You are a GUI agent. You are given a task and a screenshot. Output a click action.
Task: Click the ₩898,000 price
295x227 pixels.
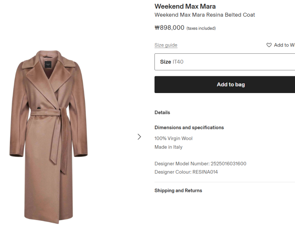click(x=169, y=28)
